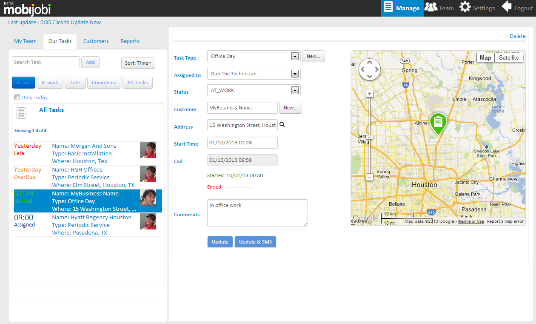Click the map zoom in plus button

[370, 94]
